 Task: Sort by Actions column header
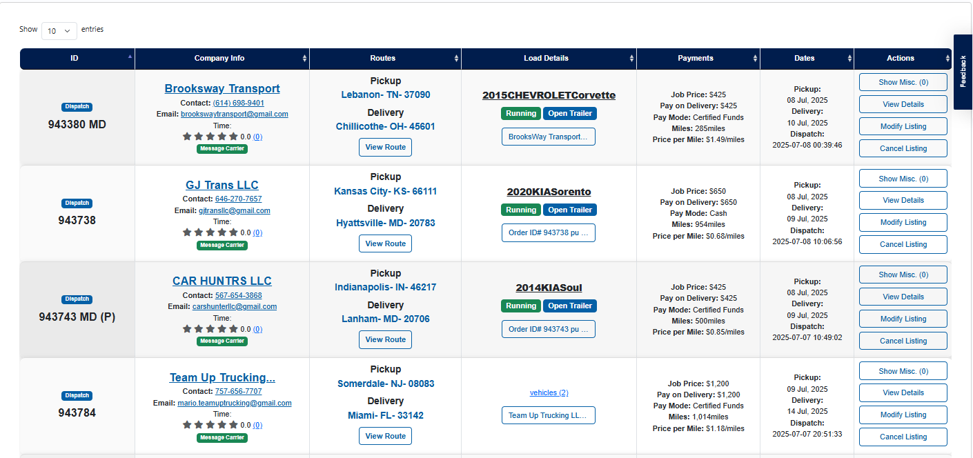pos(903,59)
